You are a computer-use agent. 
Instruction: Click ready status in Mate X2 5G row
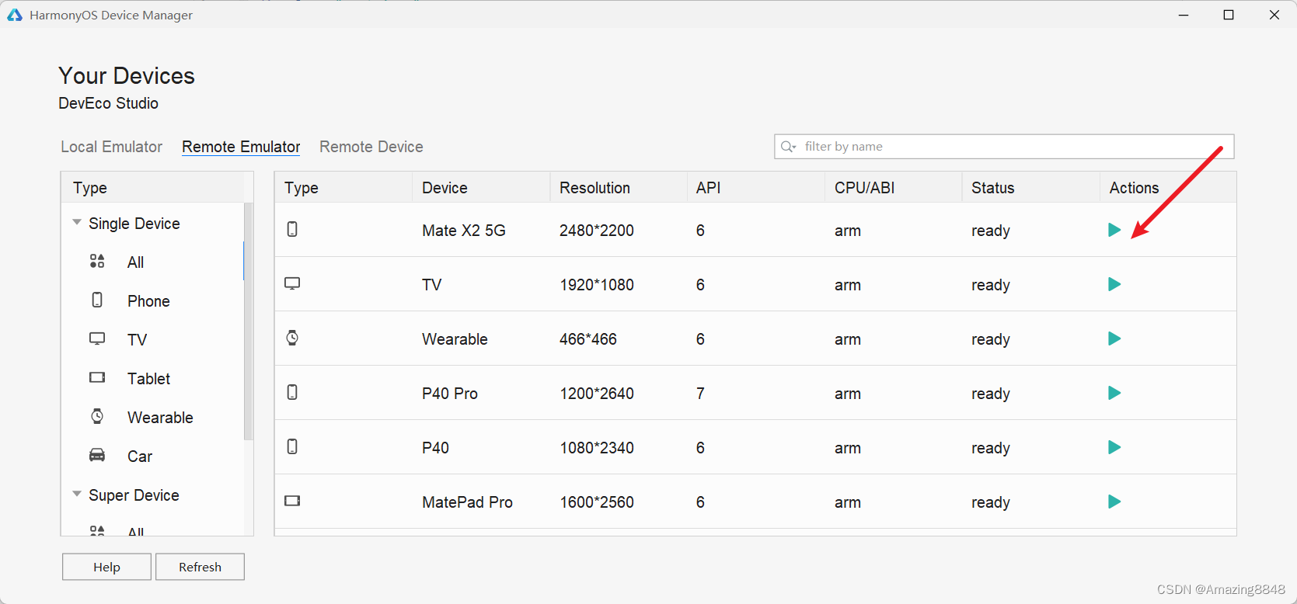[991, 231]
